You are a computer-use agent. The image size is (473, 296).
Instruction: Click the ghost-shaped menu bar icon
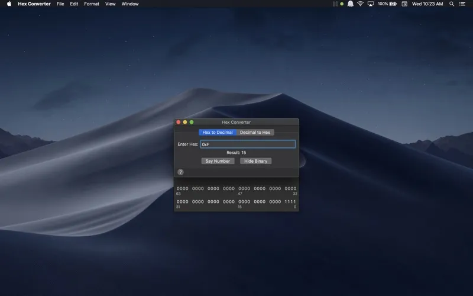[x=350, y=4]
